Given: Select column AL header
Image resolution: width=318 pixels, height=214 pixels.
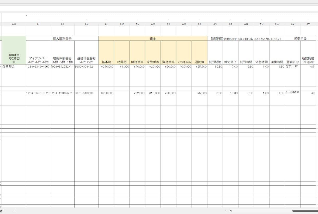Looking at the screenshot, I should 106,24.
